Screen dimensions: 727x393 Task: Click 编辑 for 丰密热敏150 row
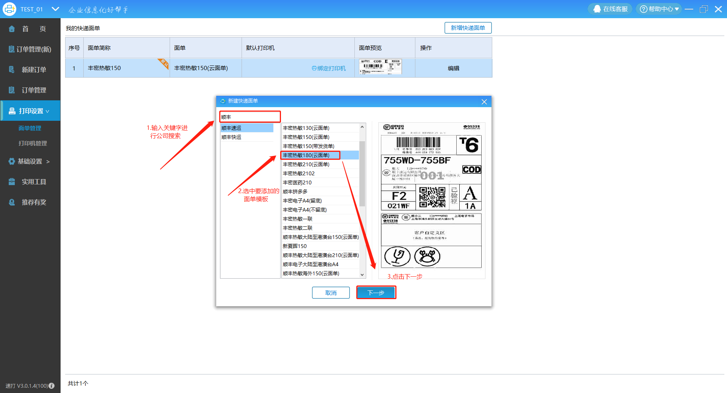[x=454, y=68]
